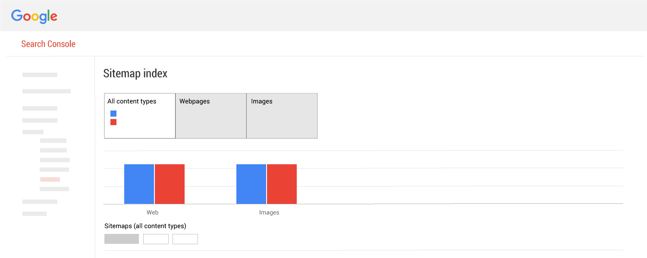Image resolution: width=647 pixels, height=258 pixels.
Task: Click the red bar above Images
Action: click(x=282, y=184)
